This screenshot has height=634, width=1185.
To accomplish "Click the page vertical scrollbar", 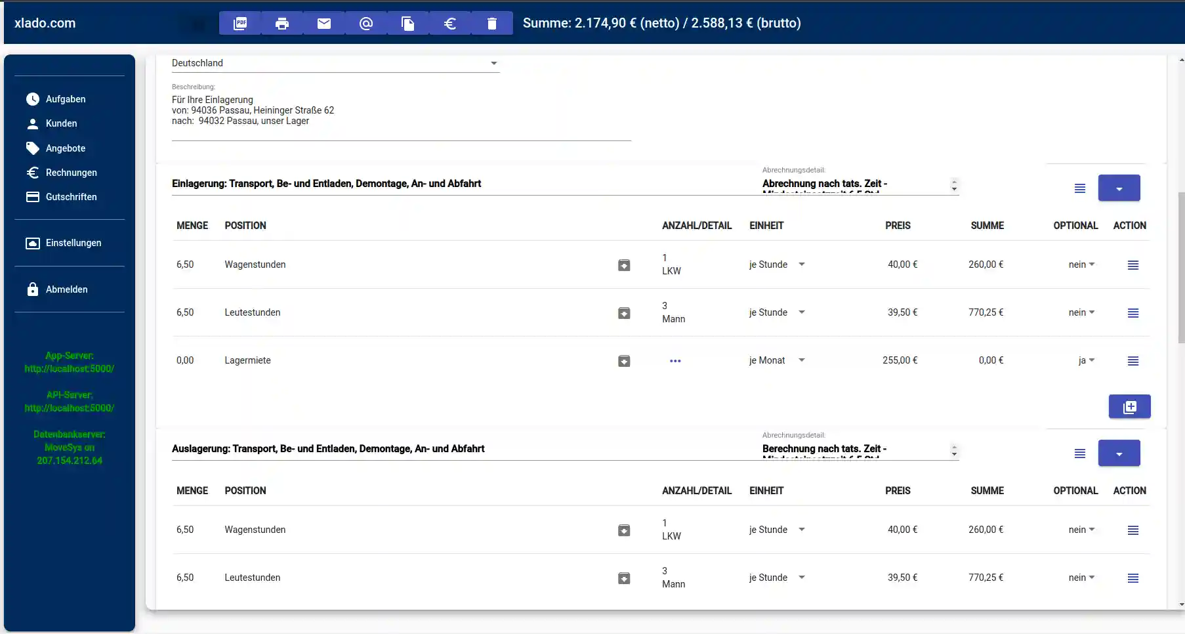I will click(1181, 268).
